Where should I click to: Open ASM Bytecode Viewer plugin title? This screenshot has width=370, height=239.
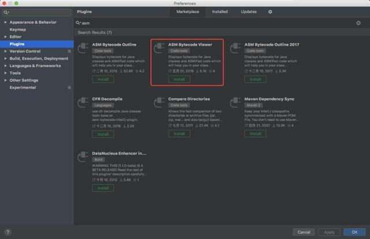[190, 44]
